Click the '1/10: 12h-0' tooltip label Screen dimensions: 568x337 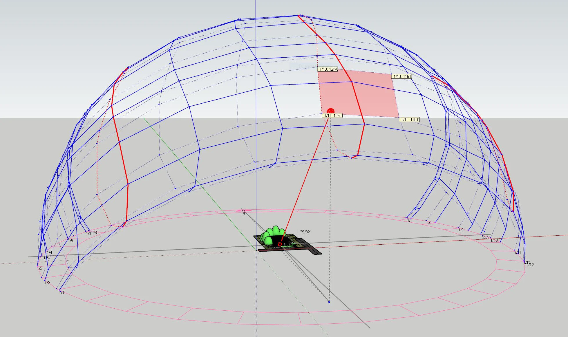point(328,69)
